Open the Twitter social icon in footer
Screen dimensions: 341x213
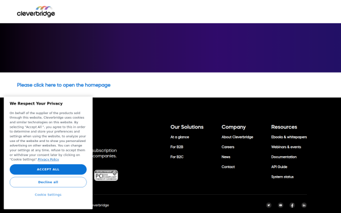click(269, 205)
